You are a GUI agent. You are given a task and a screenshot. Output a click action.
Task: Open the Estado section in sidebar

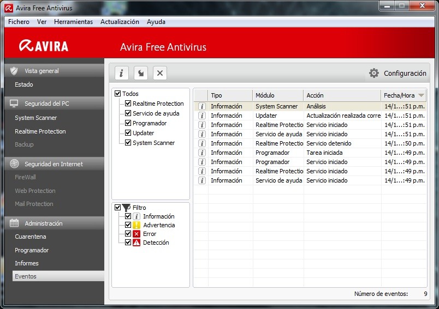(24, 84)
